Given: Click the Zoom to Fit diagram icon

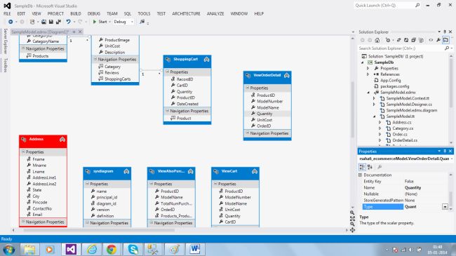Looking at the screenshot, I should point(352,218).
